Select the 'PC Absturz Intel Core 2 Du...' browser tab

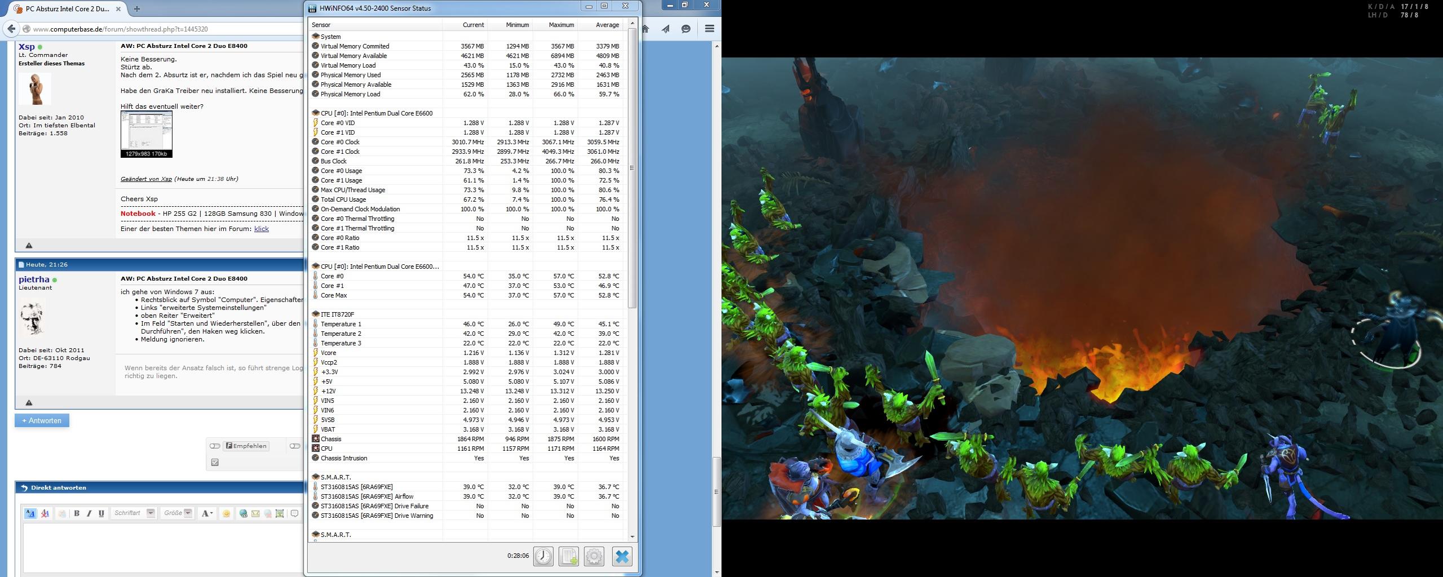point(67,9)
